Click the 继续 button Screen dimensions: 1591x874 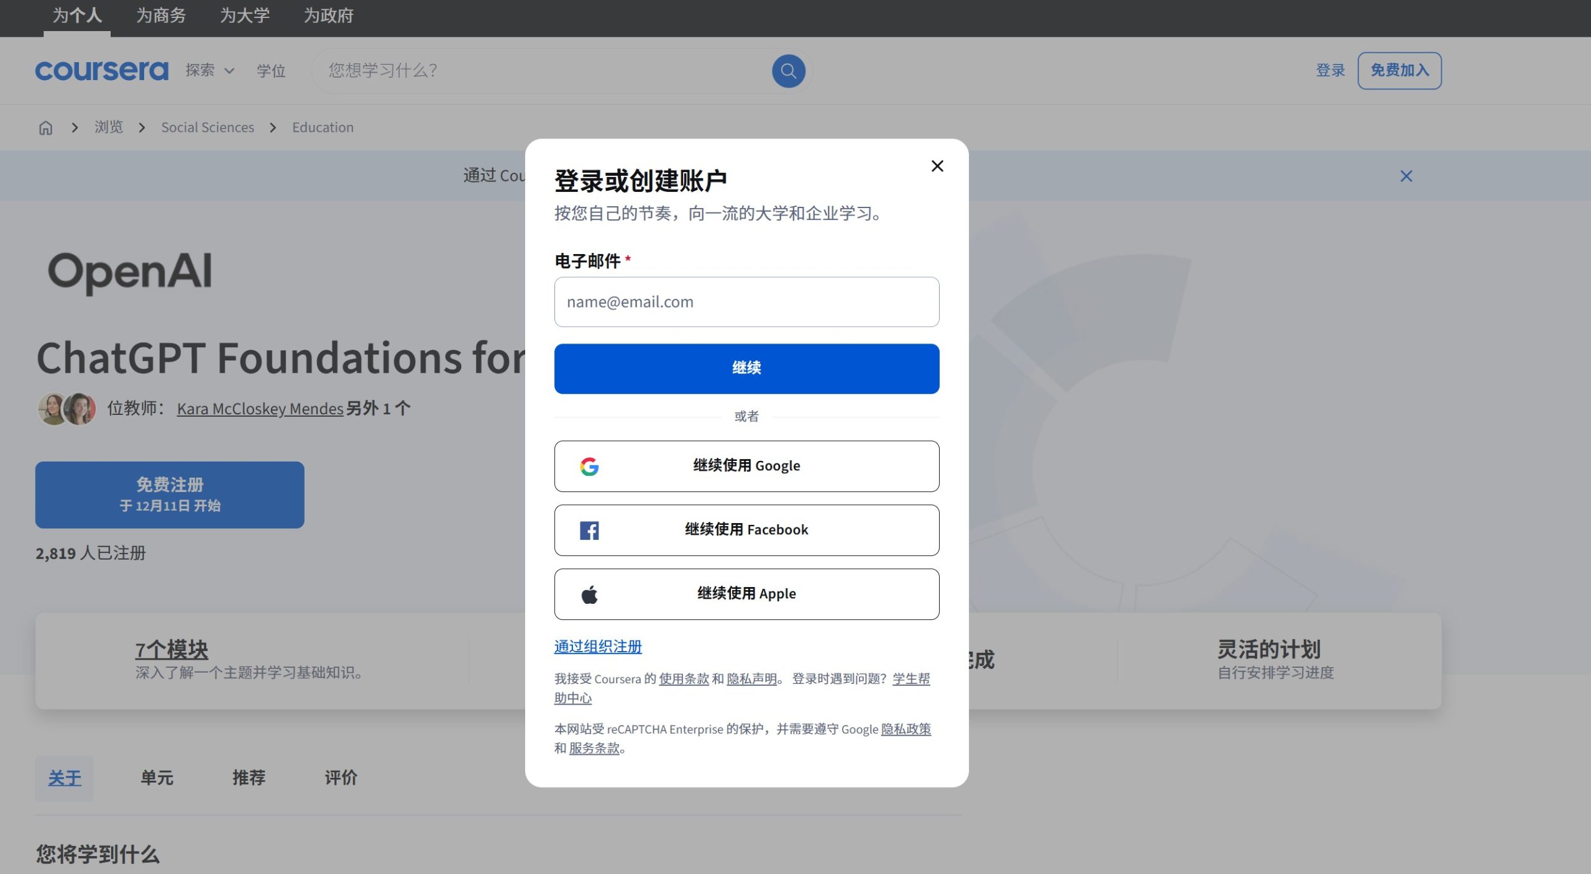point(746,368)
